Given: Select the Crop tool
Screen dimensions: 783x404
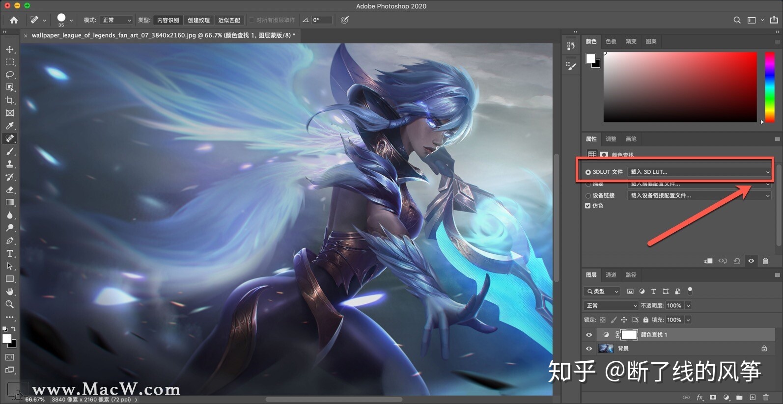Looking at the screenshot, I should [10, 100].
